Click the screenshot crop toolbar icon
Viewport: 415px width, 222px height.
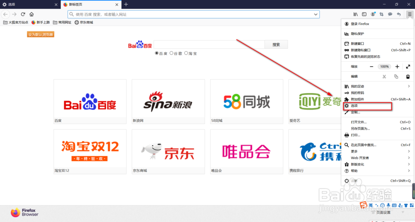381,14
